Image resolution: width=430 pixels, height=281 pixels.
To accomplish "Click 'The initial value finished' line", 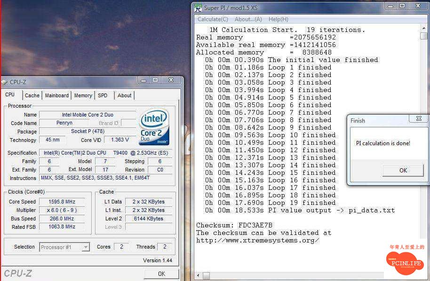I will (292, 60).
